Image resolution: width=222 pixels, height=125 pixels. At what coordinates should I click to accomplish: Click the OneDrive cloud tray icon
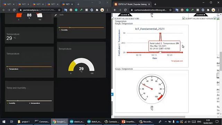point(177,122)
